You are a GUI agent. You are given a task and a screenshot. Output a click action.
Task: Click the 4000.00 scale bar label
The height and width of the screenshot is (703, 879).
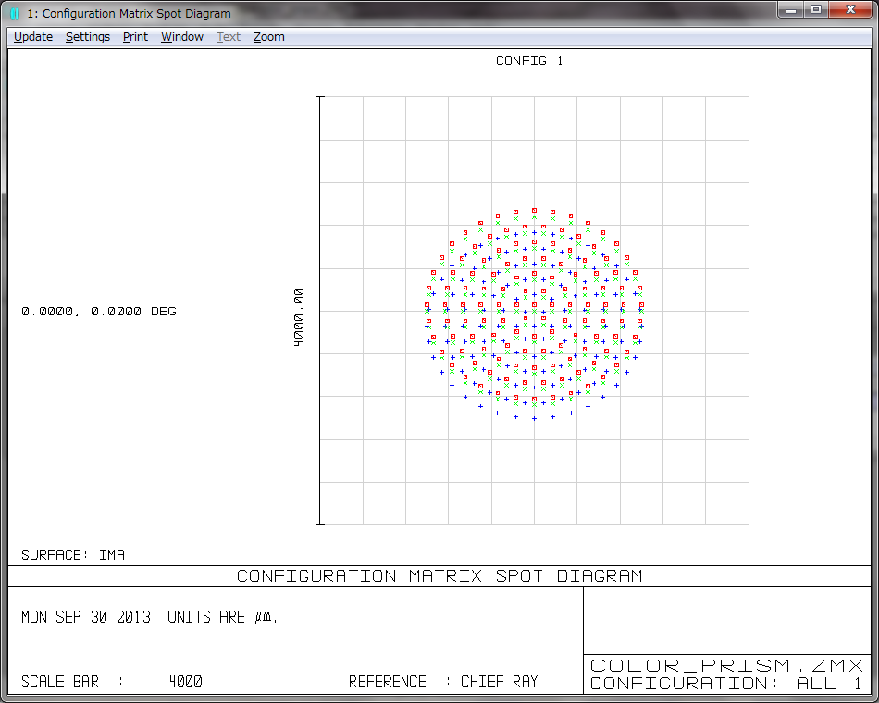pyautogui.click(x=299, y=317)
